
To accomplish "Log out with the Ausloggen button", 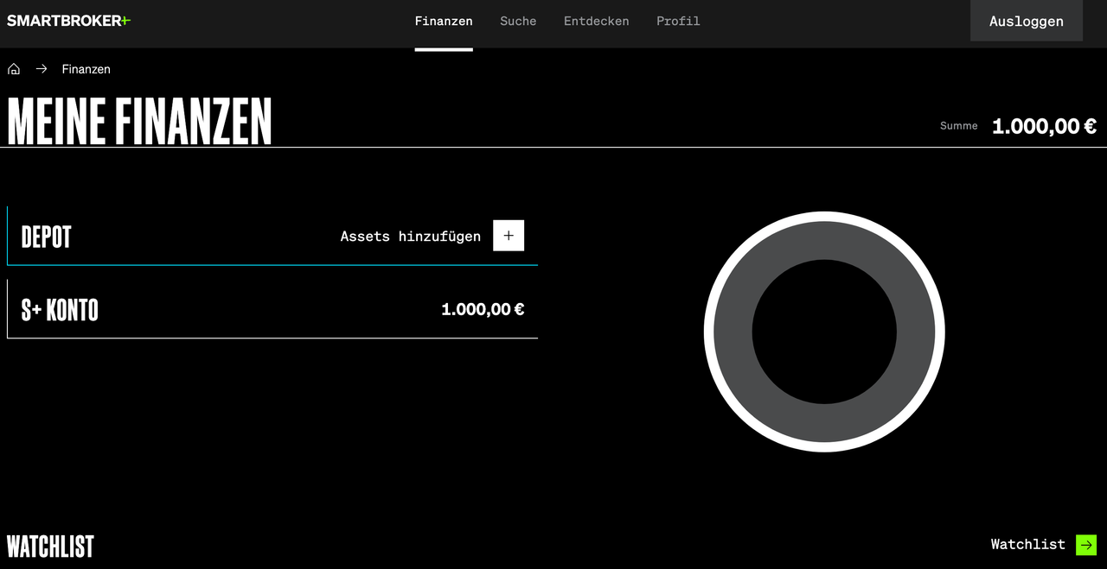I will coord(1027,21).
